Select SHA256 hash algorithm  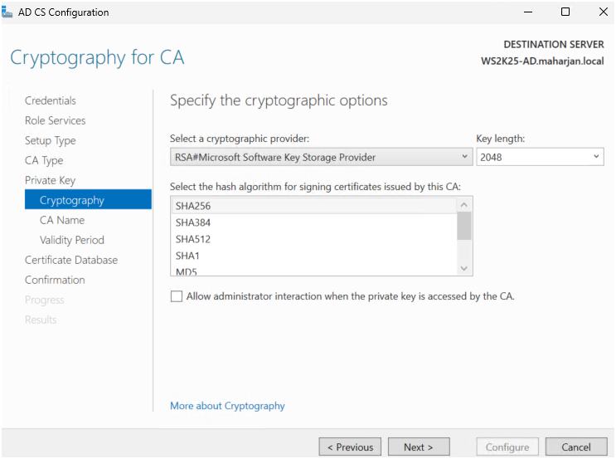click(x=193, y=206)
